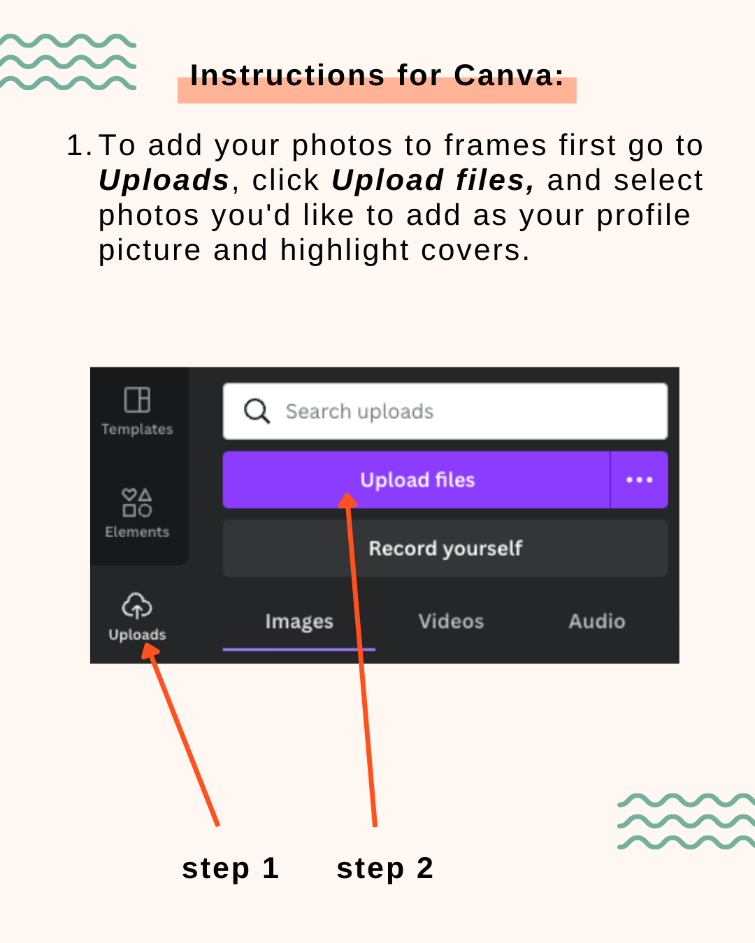
Task: Open the three-dot upload options menu
Action: (639, 480)
